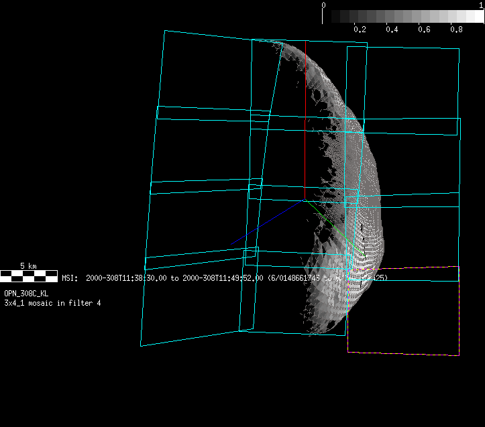Image resolution: width=485 pixels, height=427 pixels.
Task: Click the '5 km' scale label
Action: point(28,266)
